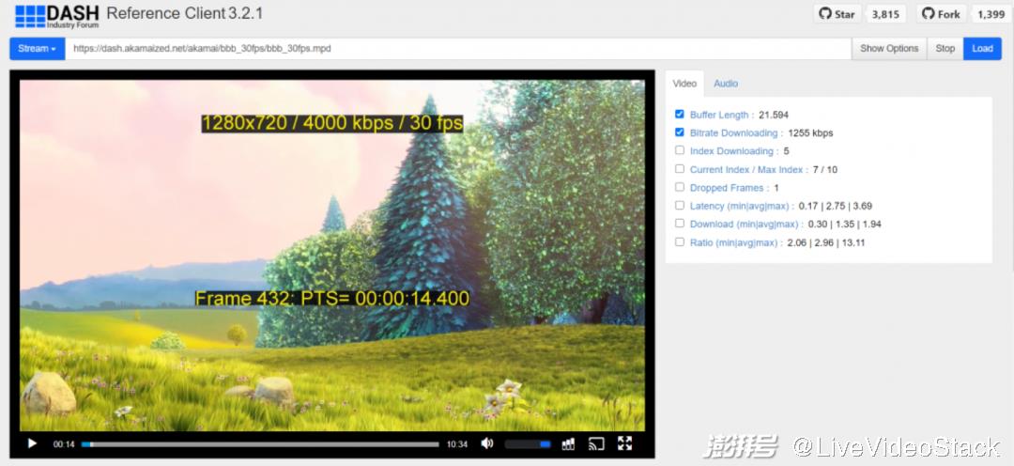Click the GitHub Fork button

(941, 14)
